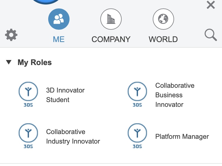Open the Collaborative Industry Innovator text link
222x166 pixels.
point(73,137)
